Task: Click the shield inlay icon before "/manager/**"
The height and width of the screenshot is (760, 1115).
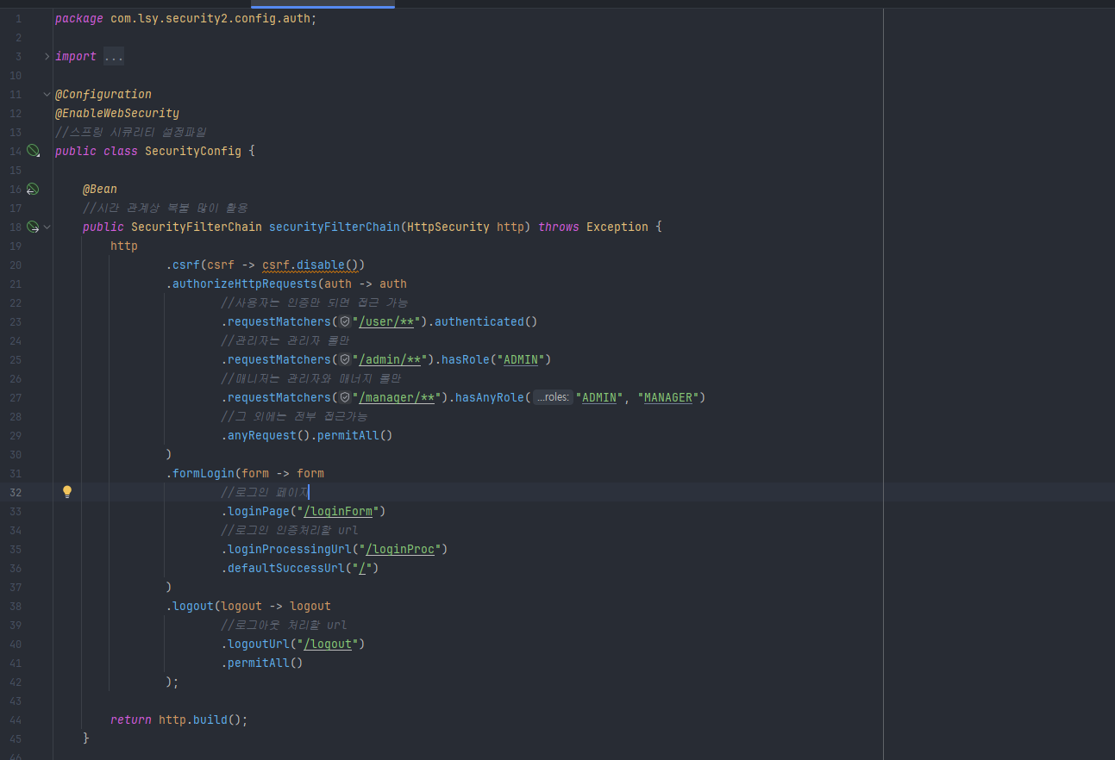Action: point(345,397)
